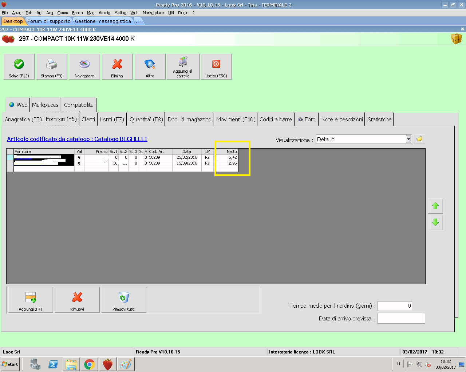This screenshot has width=466, height=372.
Task: Click the Salva (F12) button
Action: click(19, 66)
